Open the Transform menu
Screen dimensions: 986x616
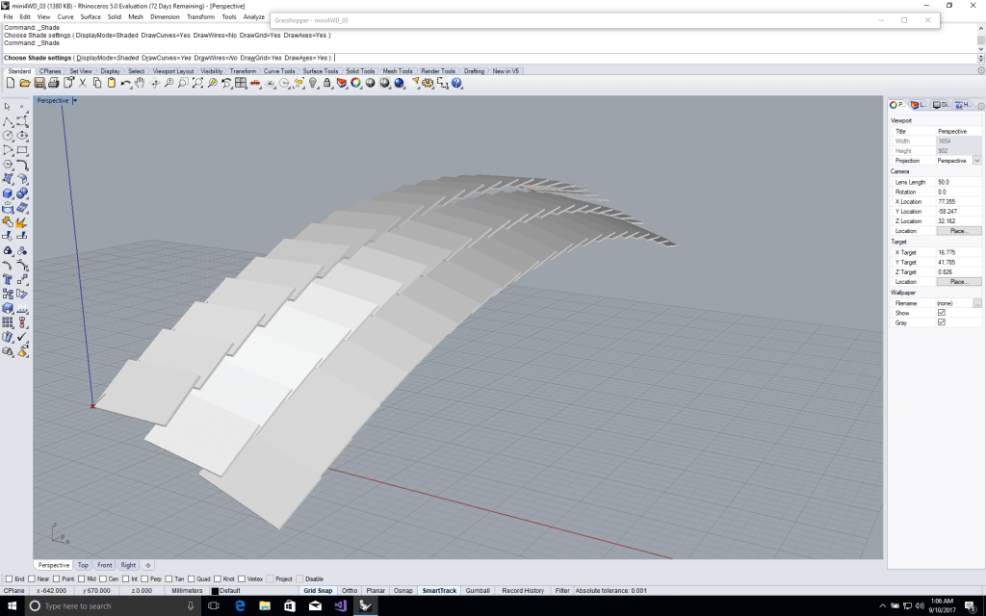(x=200, y=17)
